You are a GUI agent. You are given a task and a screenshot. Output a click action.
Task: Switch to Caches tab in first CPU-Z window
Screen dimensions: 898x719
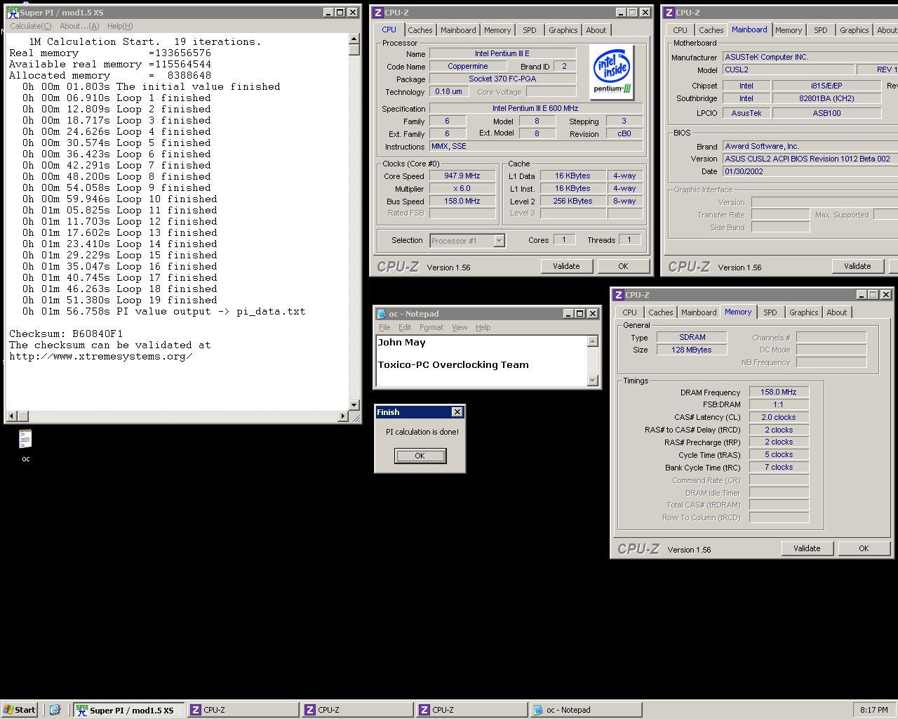click(420, 30)
